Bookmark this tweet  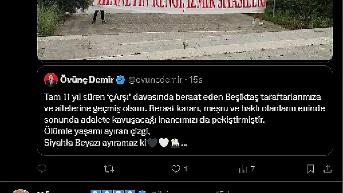coord(311,169)
